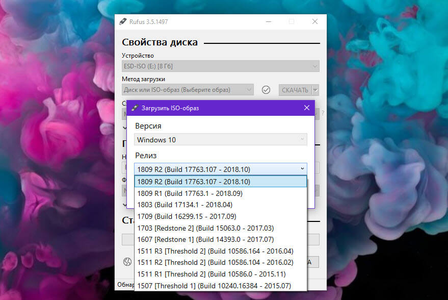The image size is (448, 300).
Task: Pick 1803 (Build 17134.1 - 2018.04) release
Action: 221,205
